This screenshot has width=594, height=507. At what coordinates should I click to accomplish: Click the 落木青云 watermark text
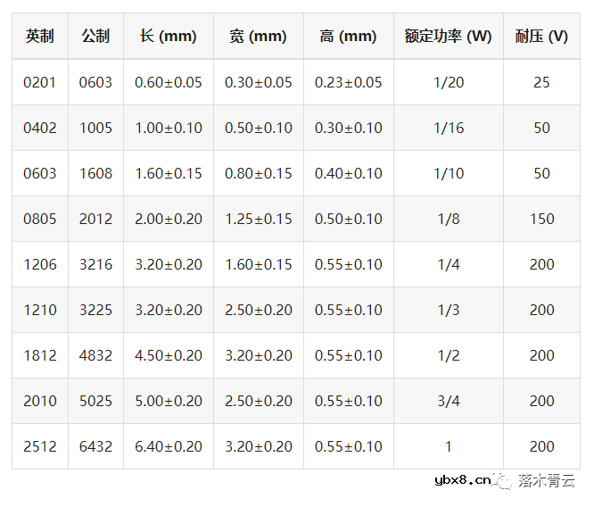[547, 481]
